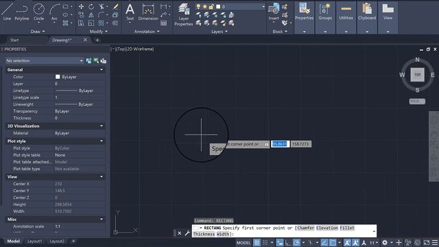This screenshot has width=439, height=247.
Task: Click the Move tool in Modify
Action: point(81,6)
